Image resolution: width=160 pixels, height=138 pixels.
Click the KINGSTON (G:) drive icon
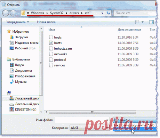(x=11, y=109)
